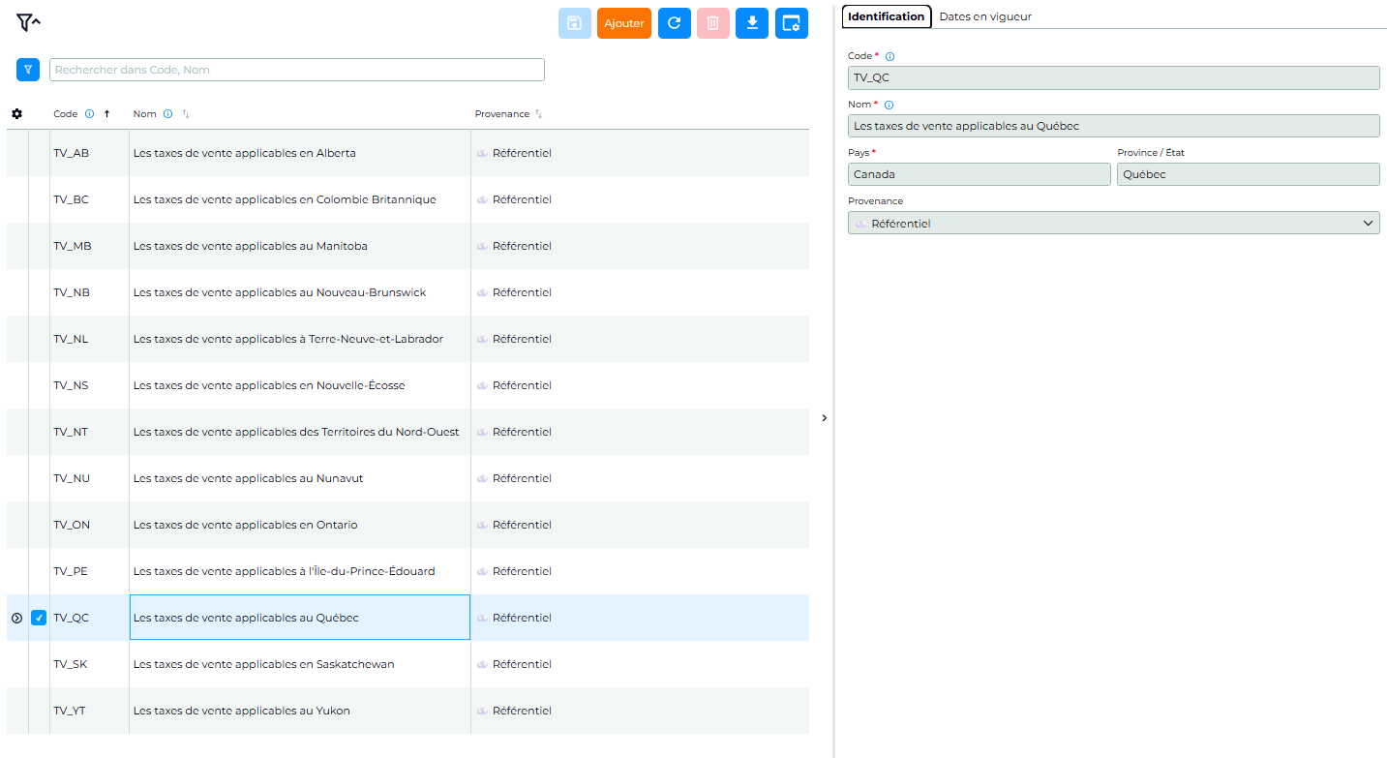Select the Identification tab
Image resolution: width=1387 pixels, height=758 pixels.
[887, 16]
